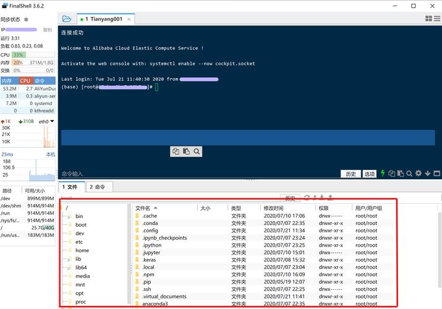Select the .jupyter folder row

(x=264, y=252)
